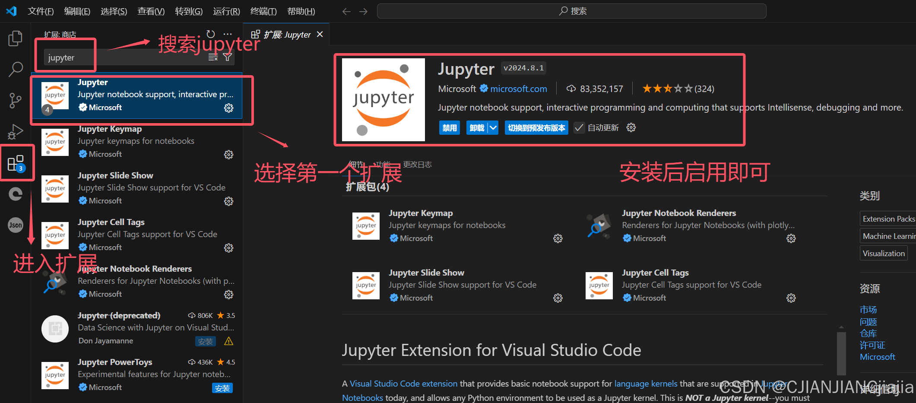This screenshot has width=916, height=403.
Task: Open the 文件(F) menu
Action: (x=41, y=11)
